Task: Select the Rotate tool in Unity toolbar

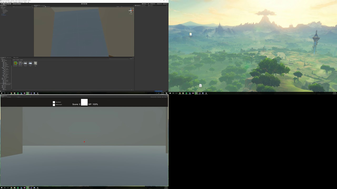Action: (x=6, y=4)
